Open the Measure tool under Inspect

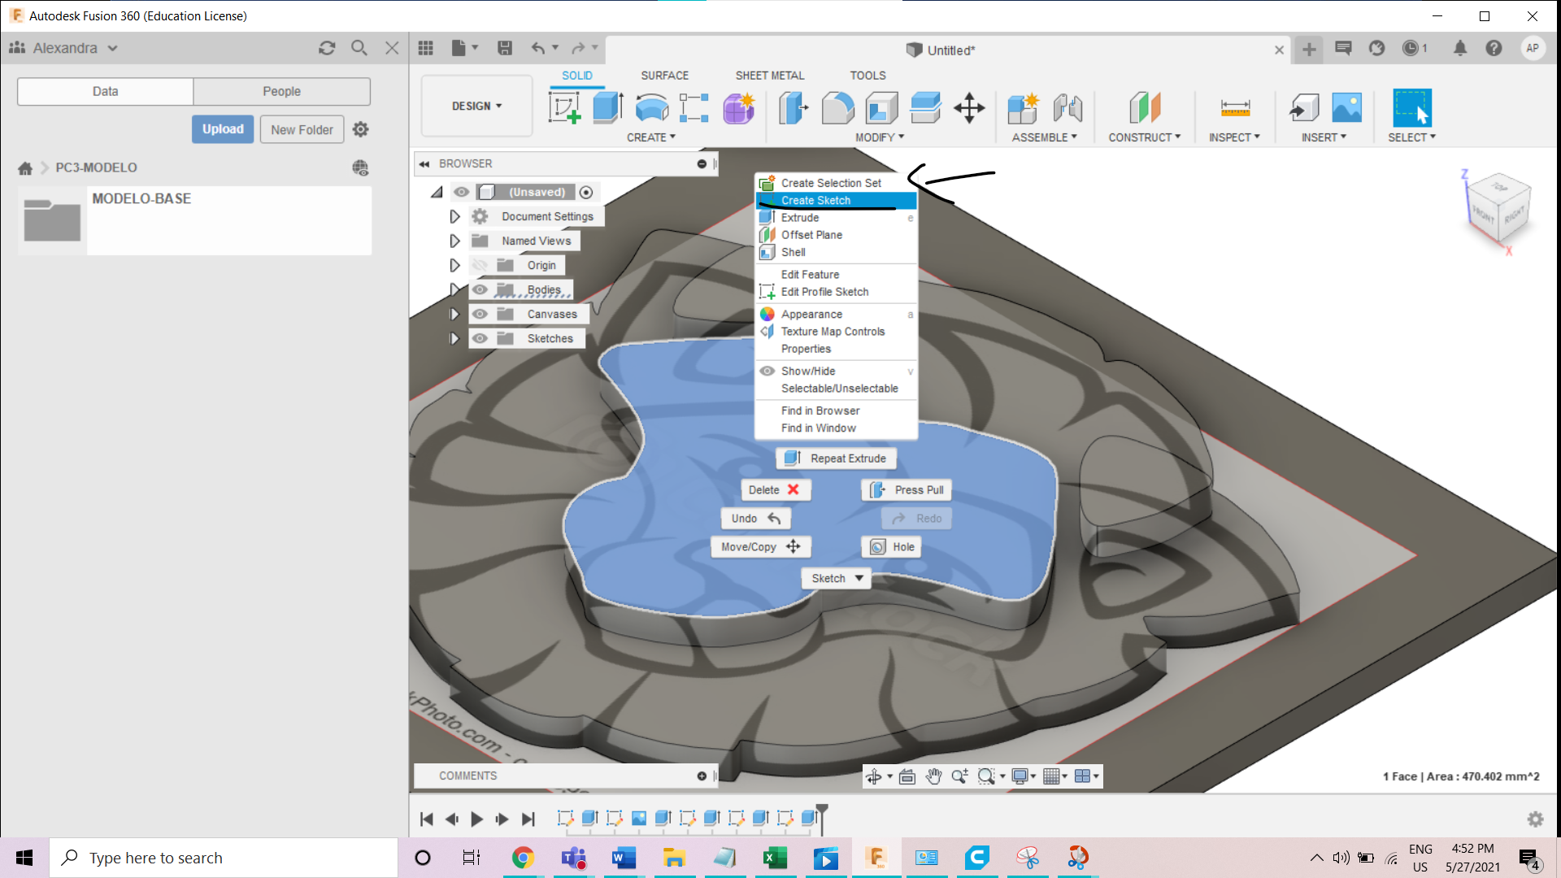tap(1234, 107)
